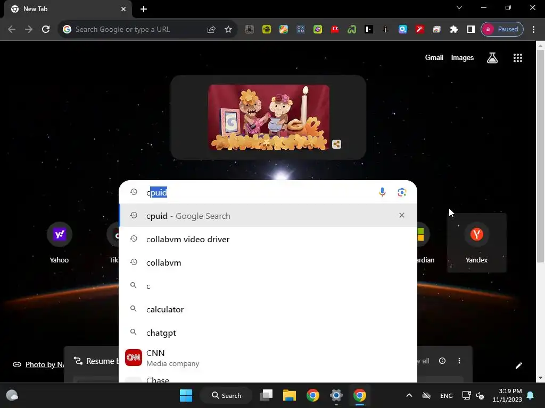
Task: Open the Images link
Action: 463,57
